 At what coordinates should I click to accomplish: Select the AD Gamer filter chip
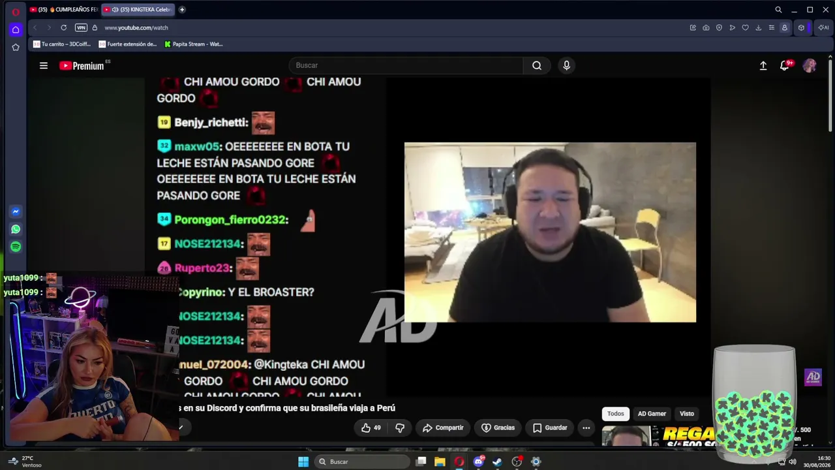[x=652, y=413]
